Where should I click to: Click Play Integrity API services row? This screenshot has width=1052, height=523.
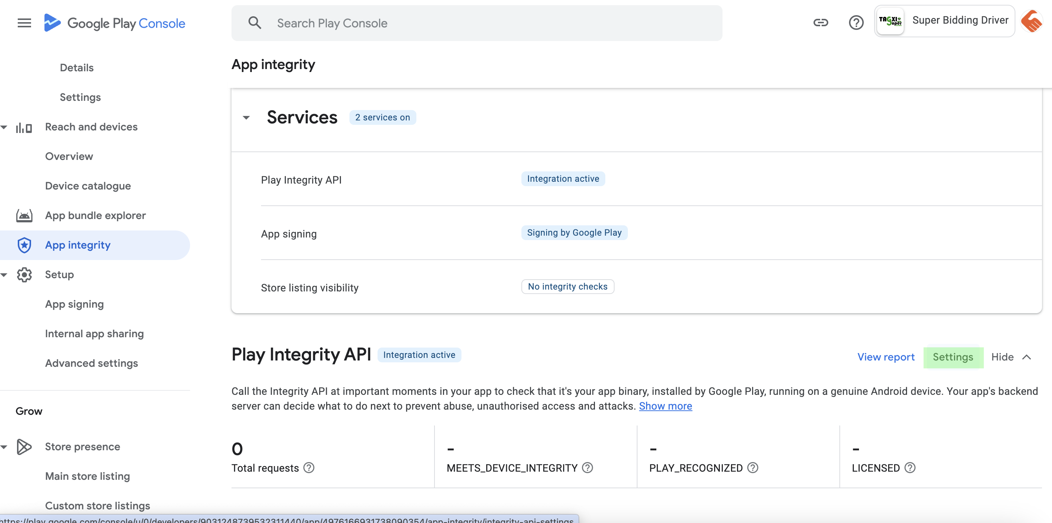[x=651, y=180]
